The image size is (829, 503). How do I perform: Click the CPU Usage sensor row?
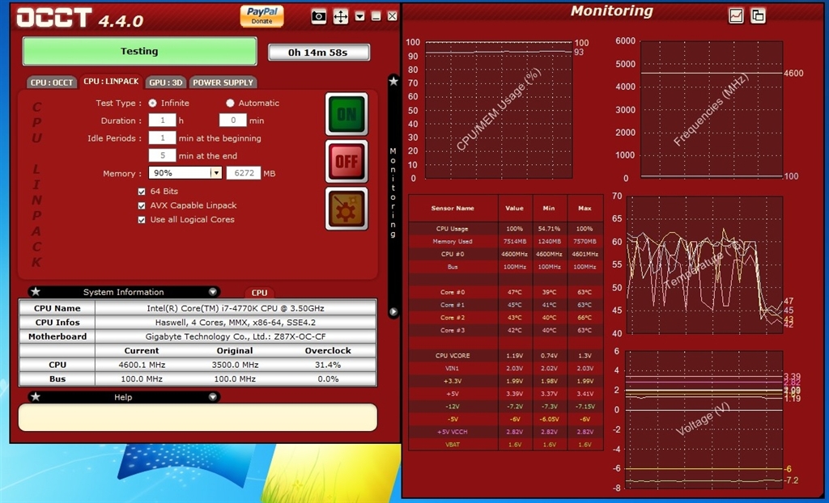505,229
